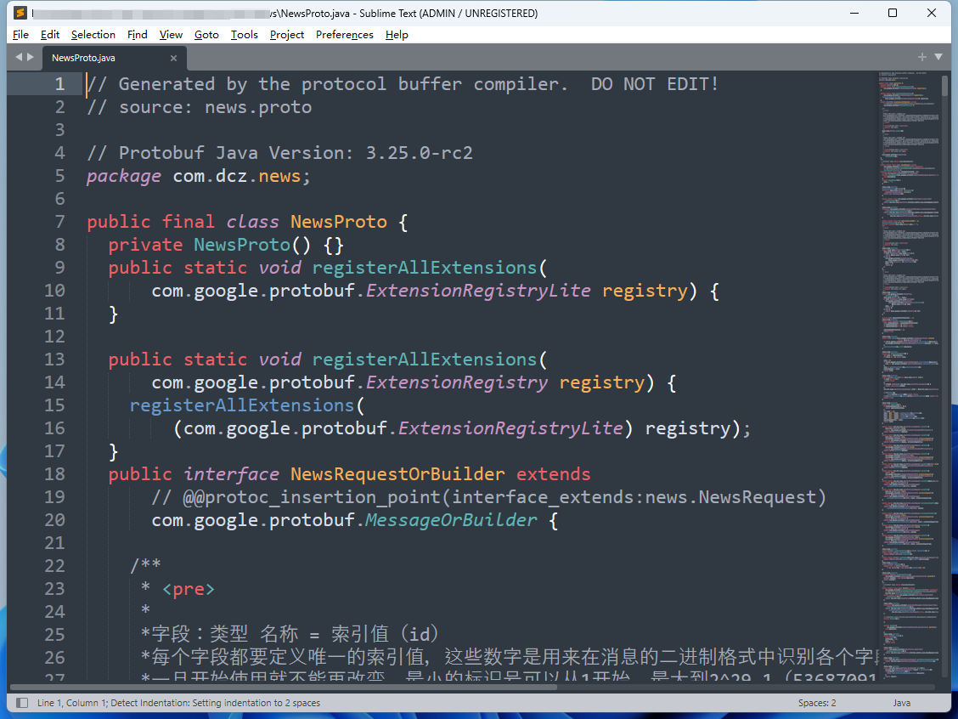Image resolution: width=958 pixels, height=719 pixels.
Task: Open the Tools menu
Action: pos(244,35)
